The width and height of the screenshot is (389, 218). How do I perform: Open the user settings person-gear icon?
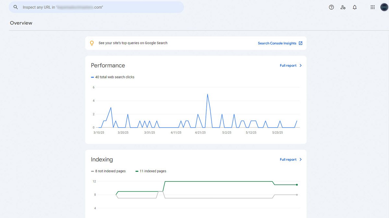point(343,7)
